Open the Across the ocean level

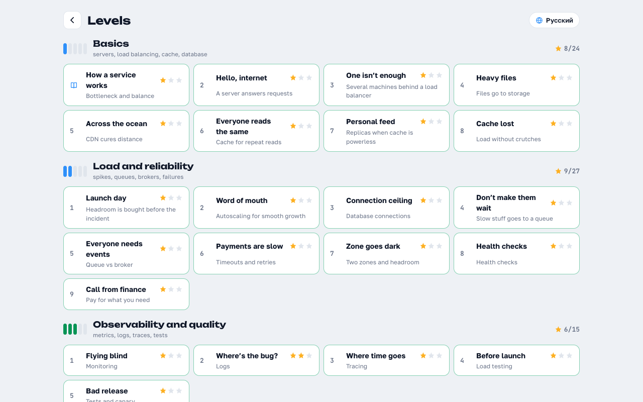tap(126, 131)
